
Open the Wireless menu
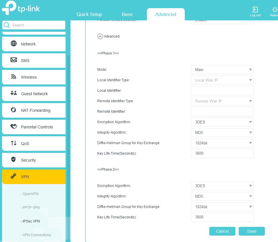point(34,77)
